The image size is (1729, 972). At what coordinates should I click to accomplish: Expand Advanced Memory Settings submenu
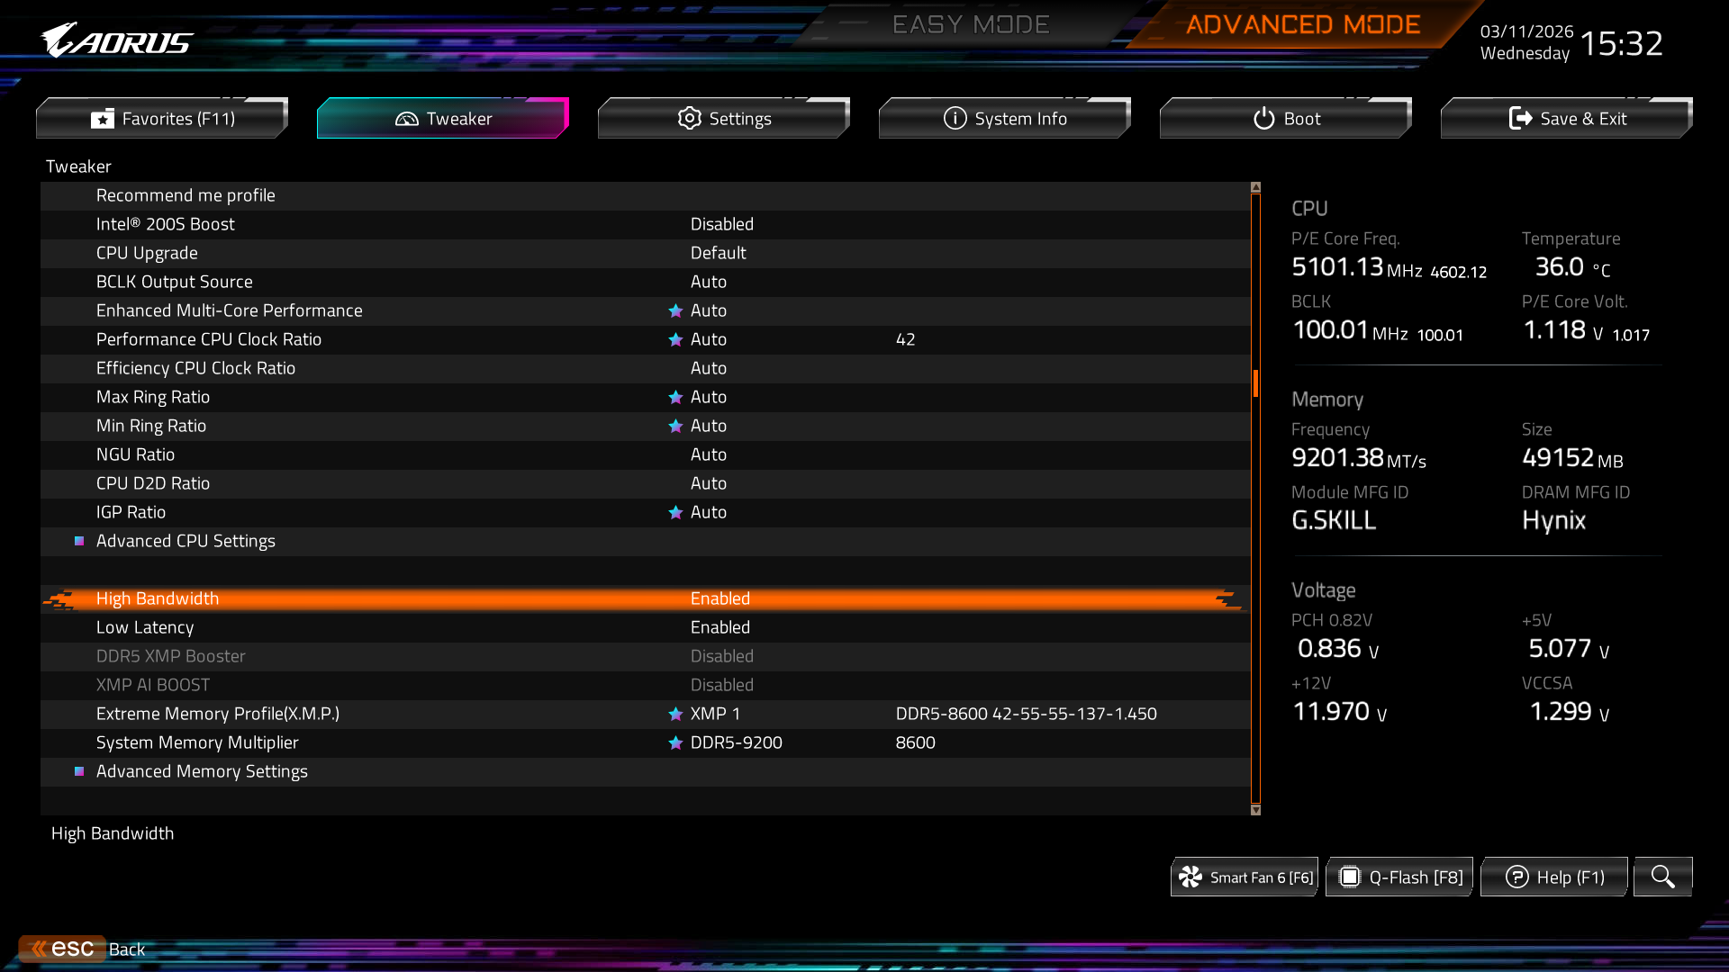pos(202,771)
